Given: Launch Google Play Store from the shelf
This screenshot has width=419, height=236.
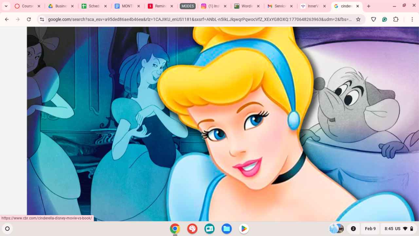Looking at the screenshot, I should tap(244, 228).
